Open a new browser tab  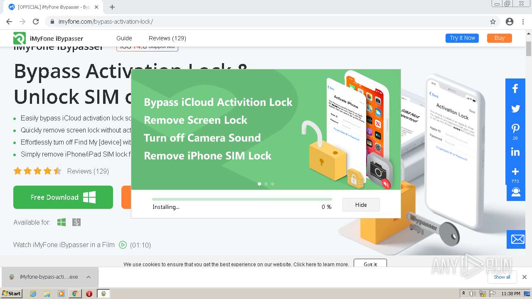pos(112,7)
